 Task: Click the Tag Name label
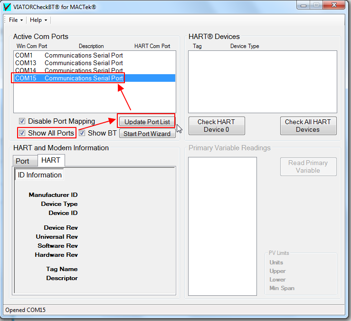click(x=62, y=269)
